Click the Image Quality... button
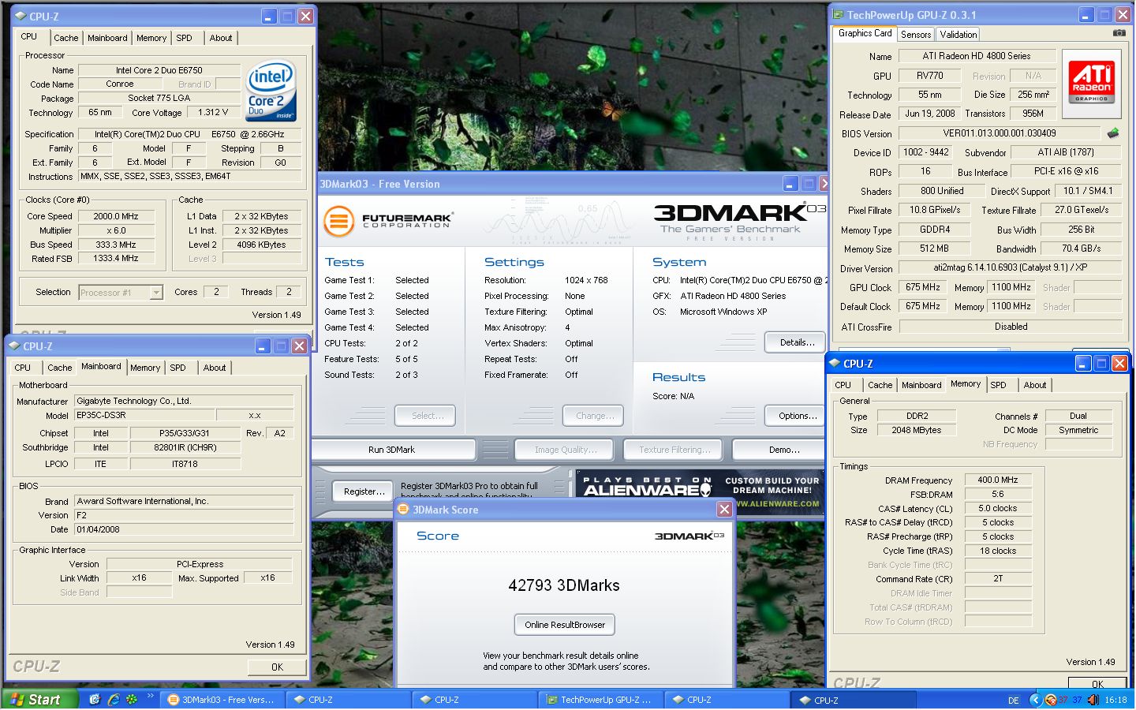Screen dimensions: 1136x710 [566, 450]
